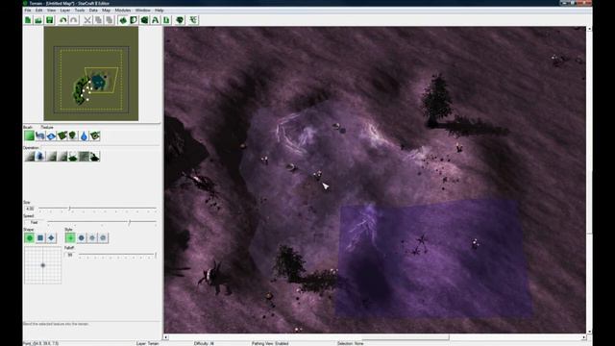Choose the last Operation dark terrain icon
The image size is (615, 346).
pyautogui.click(x=95, y=156)
